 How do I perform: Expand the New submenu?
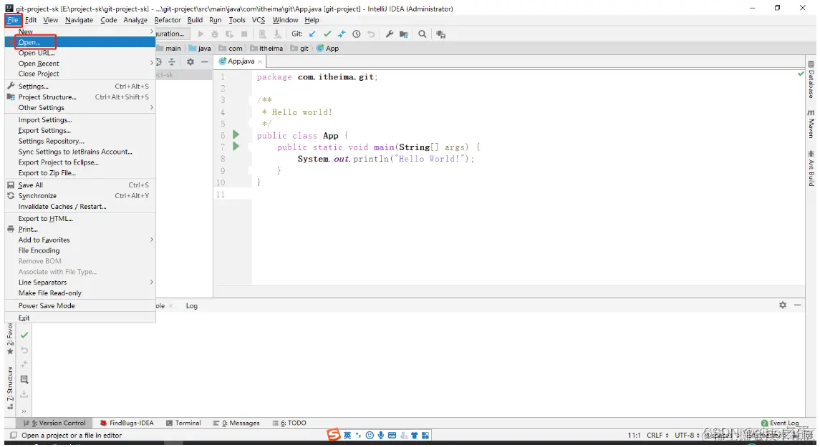click(x=80, y=31)
